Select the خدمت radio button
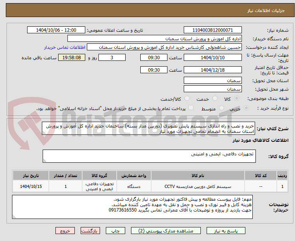This screenshot has width=295, height=241. [215, 98]
